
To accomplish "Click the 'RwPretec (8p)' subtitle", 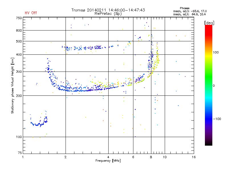I will click(x=108, y=14).
